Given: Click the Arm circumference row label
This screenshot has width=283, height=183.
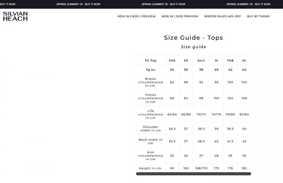Looking at the screenshot, I should point(151,156).
